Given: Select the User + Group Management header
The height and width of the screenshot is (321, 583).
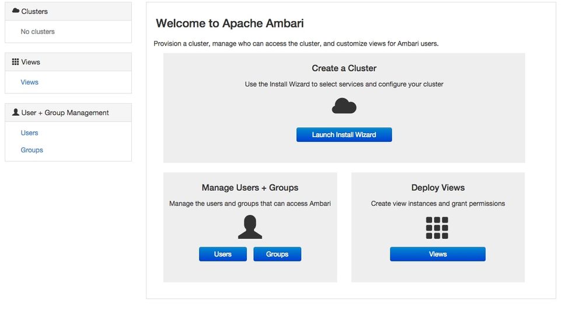Looking at the screenshot, I should (68, 112).
